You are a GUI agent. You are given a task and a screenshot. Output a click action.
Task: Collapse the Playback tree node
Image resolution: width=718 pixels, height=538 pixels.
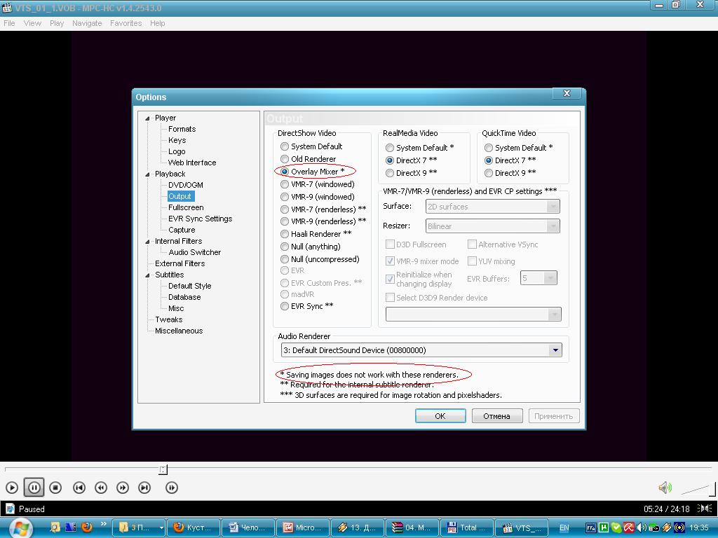[147, 174]
